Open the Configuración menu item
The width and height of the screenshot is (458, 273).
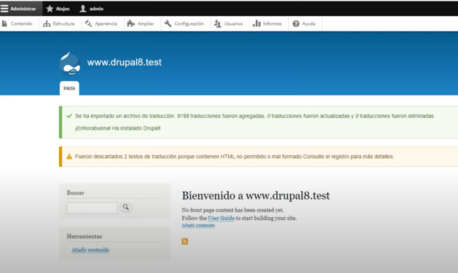184,24
